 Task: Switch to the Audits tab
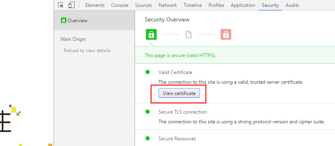pos(292,5)
